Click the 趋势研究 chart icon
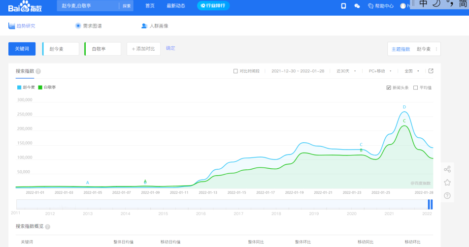 [x=12, y=26]
